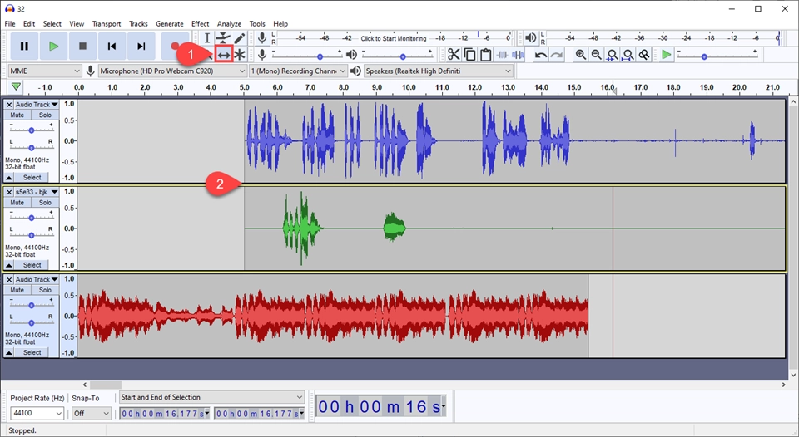Click the first track's gain slider
This screenshot has width=799, height=437.
[x=32, y=130]
